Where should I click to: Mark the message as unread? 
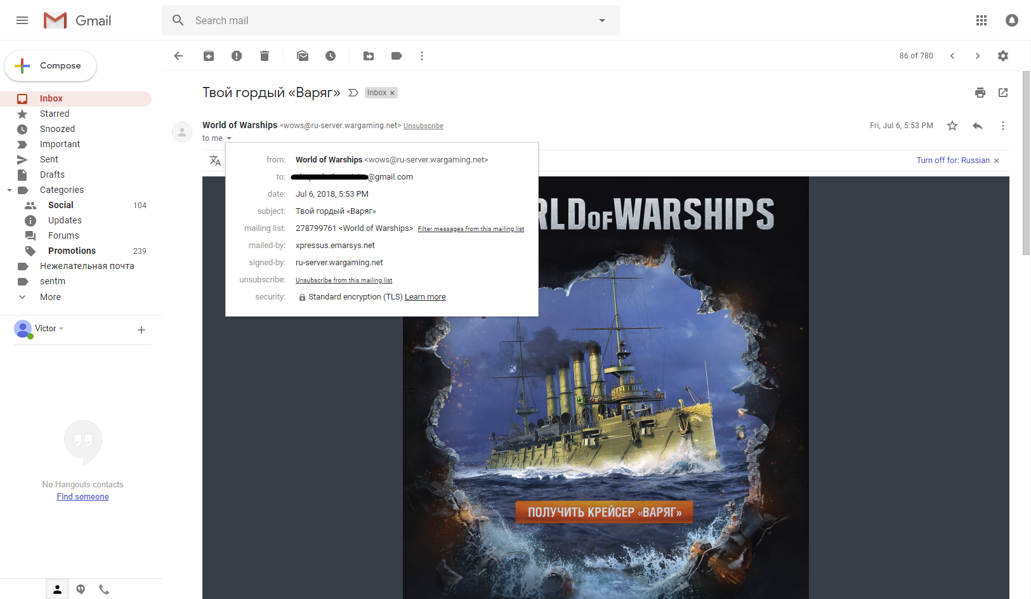point(303,56)
